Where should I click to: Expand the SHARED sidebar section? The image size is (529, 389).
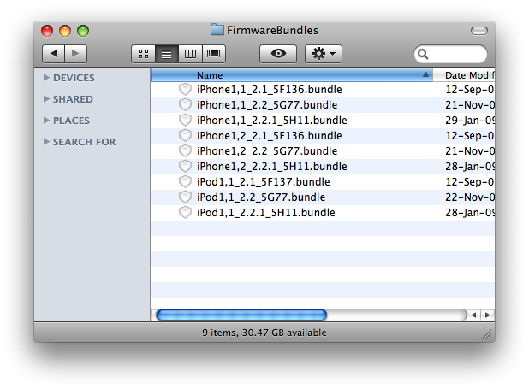(x=46, y=99)
